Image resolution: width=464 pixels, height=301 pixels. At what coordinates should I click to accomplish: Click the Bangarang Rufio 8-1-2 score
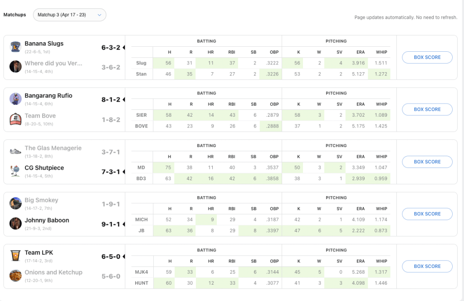point(111,100)
